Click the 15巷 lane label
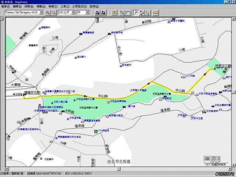This screenshot has width=236, height=177. tap(182, 50)
